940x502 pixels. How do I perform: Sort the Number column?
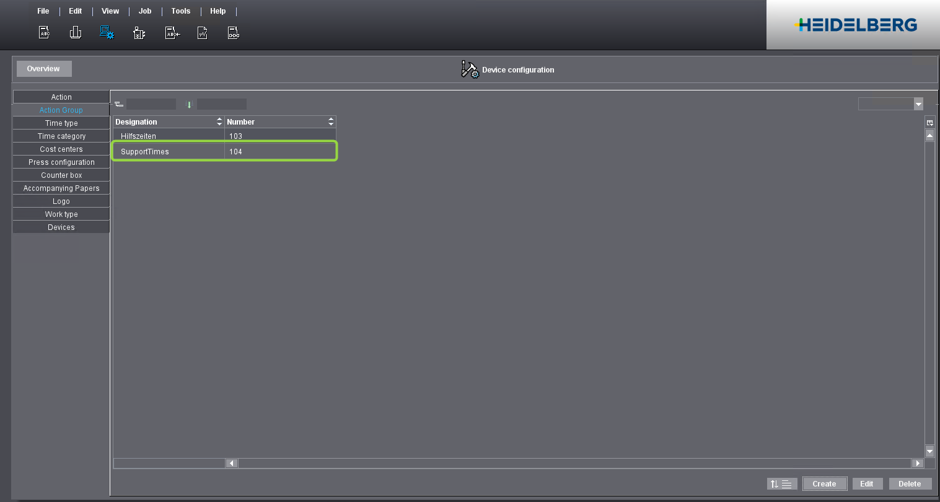tap(330, 121)
